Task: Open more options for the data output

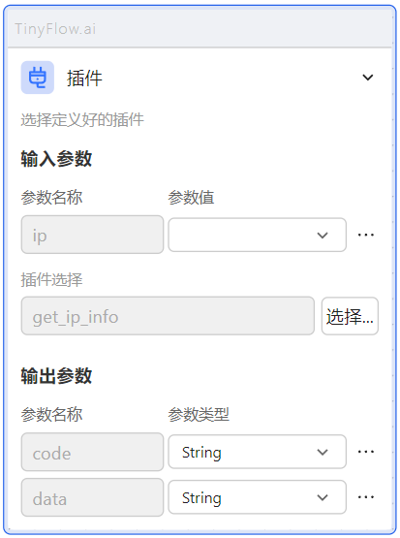Action: click(366, 497)
